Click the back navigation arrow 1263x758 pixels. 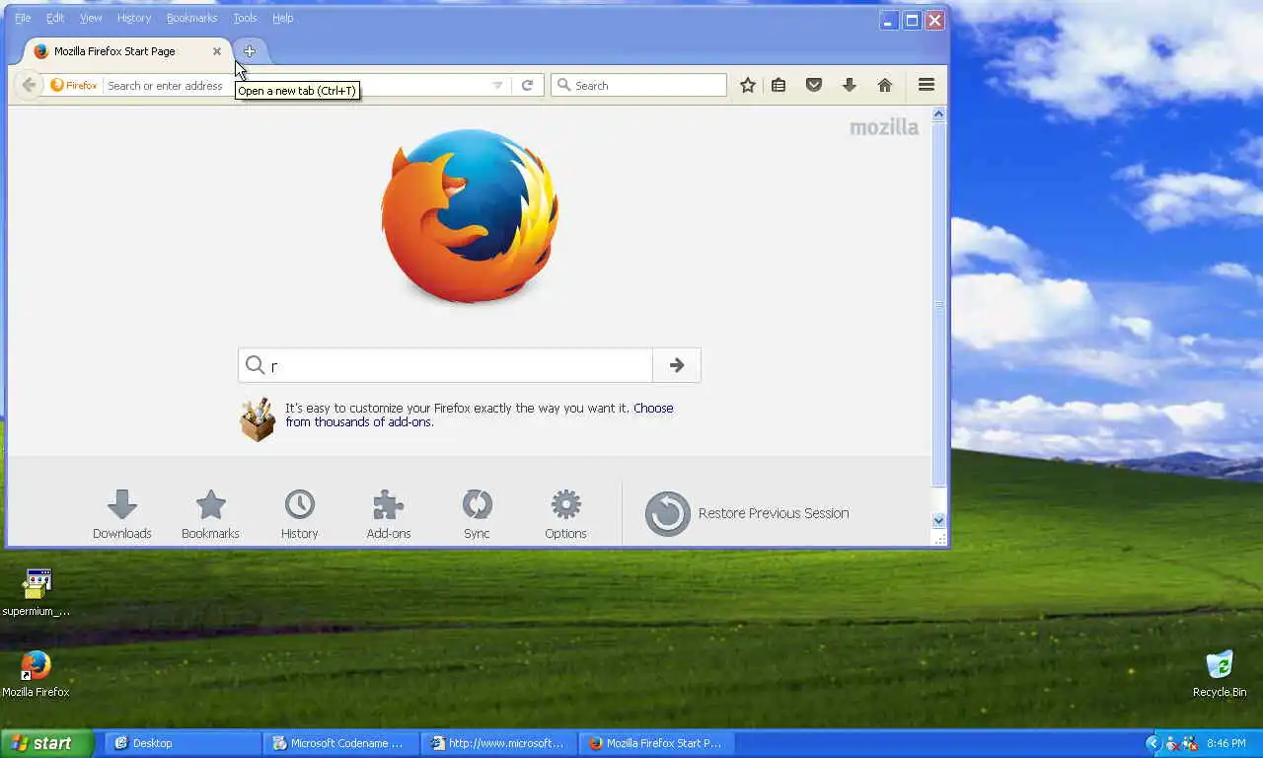29,85
